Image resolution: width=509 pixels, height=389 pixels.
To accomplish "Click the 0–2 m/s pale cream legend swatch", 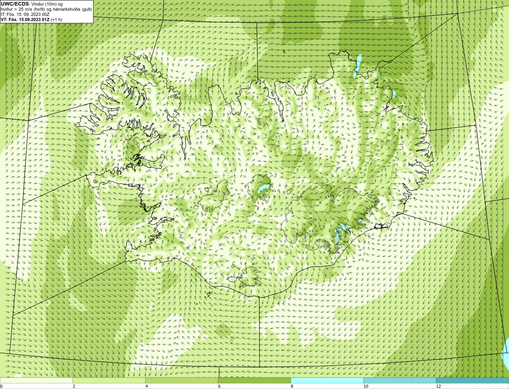I will point(37,380).
